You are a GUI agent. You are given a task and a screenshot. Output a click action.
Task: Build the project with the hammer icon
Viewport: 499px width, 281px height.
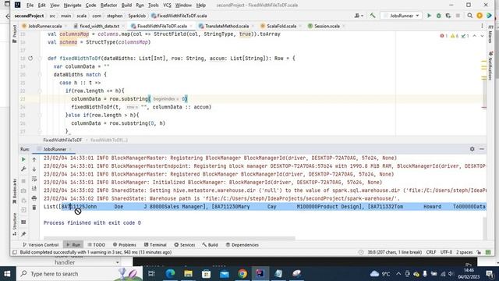tap(373, 16)
